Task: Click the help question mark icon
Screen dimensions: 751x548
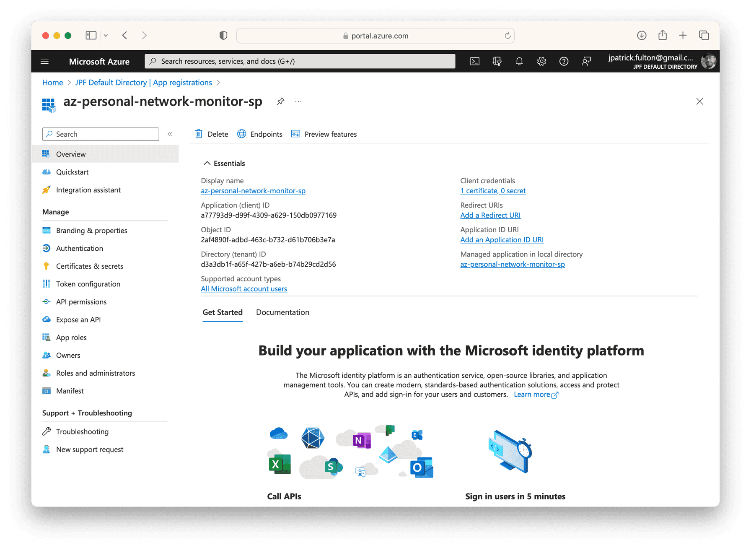Action: tap(564, 62)
